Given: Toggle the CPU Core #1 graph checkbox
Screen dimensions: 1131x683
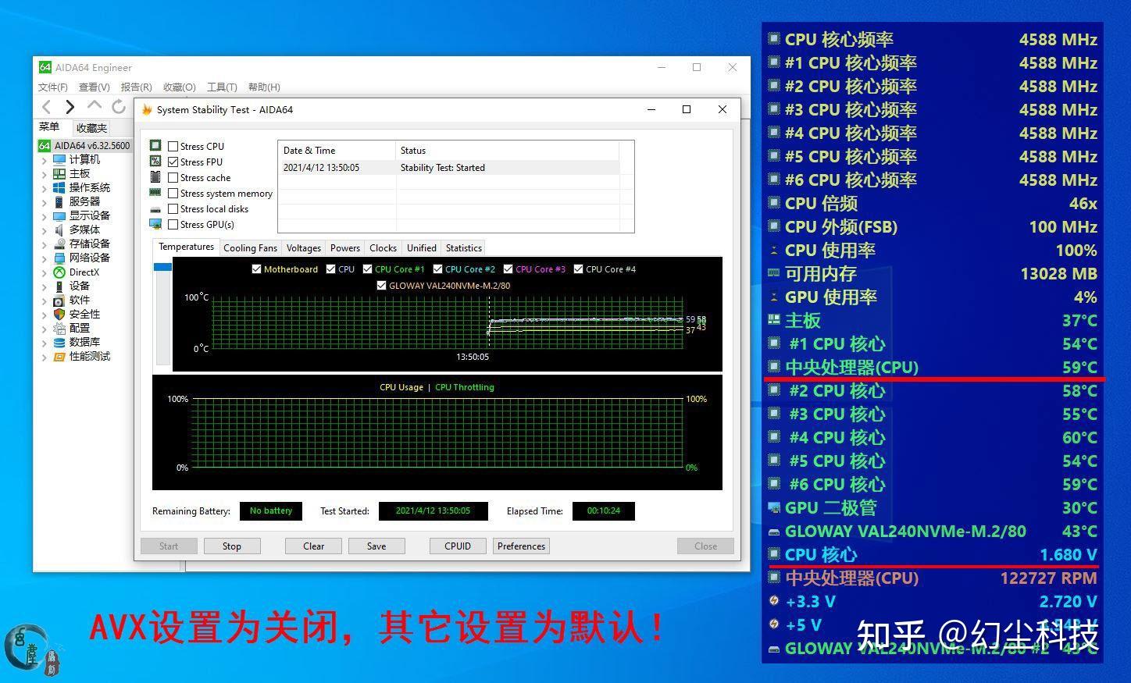Looking at the screenshot, I should 367,269.
